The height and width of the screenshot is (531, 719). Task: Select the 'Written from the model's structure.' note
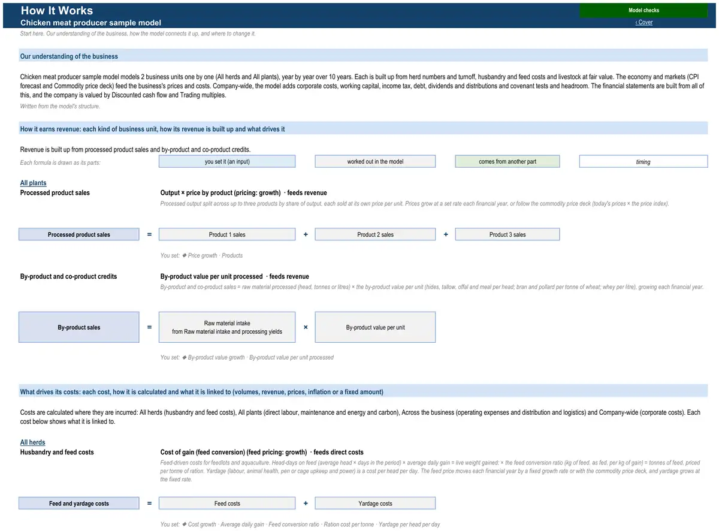pyautogui.click(x=60, y=106)
